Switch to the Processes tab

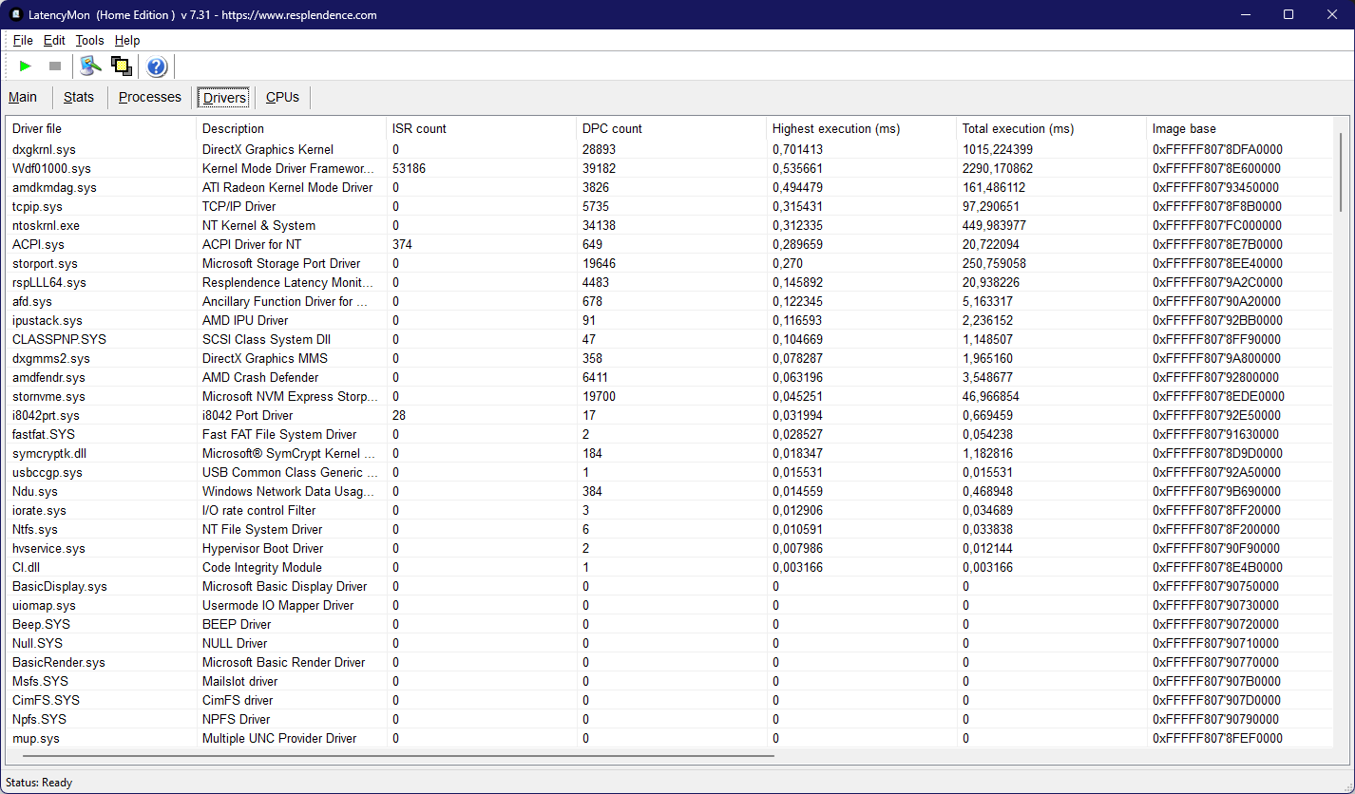[x=149, y=97]
